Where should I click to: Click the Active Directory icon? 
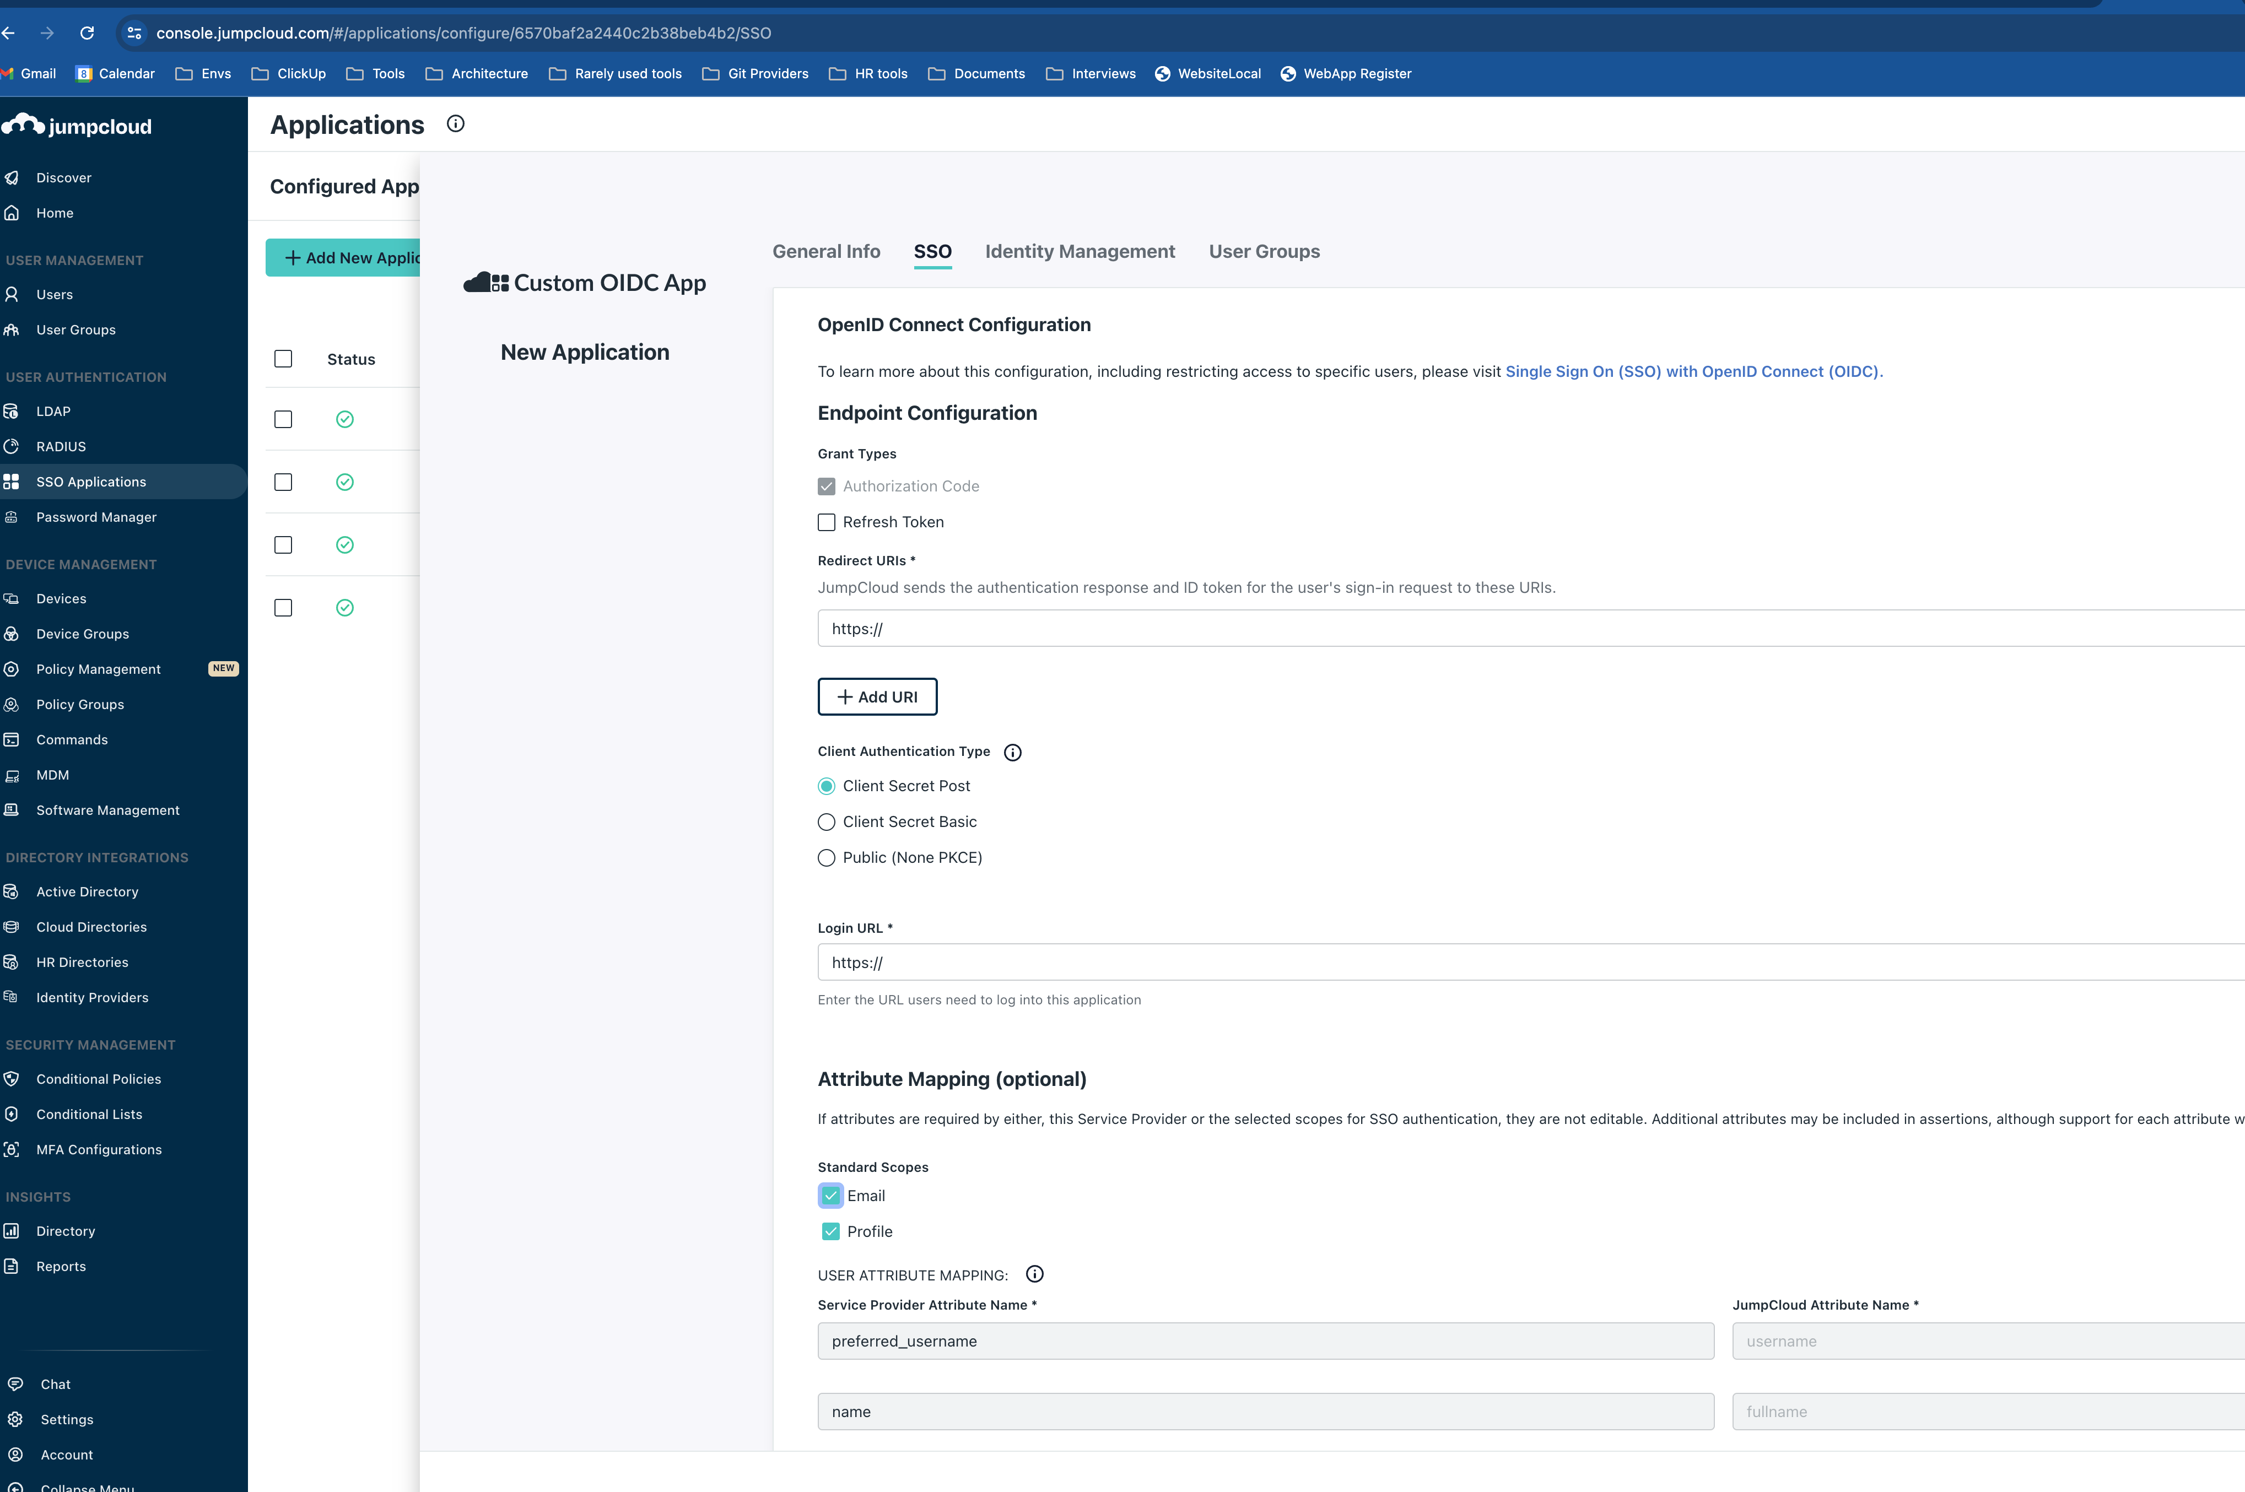[15, 891]
